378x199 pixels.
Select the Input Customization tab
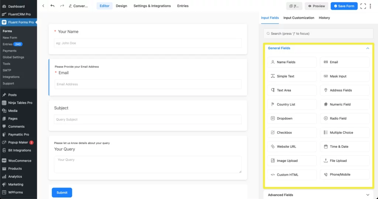(299, 18)
